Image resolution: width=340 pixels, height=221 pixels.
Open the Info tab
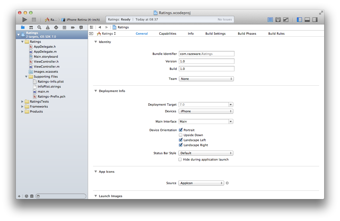(191, 34)
